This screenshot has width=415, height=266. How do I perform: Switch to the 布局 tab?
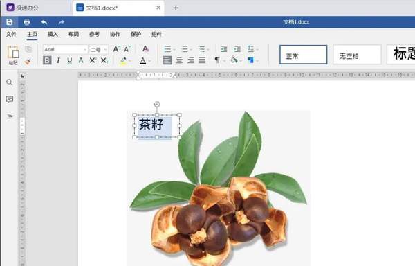(73, 34)
